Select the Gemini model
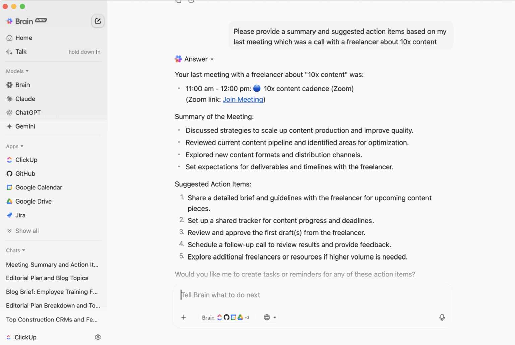This screenshot has height=345, width=515. coord(25,126)
